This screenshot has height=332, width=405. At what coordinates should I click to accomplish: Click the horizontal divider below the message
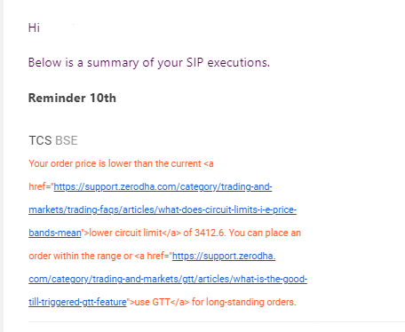click(x=217, y=321)
